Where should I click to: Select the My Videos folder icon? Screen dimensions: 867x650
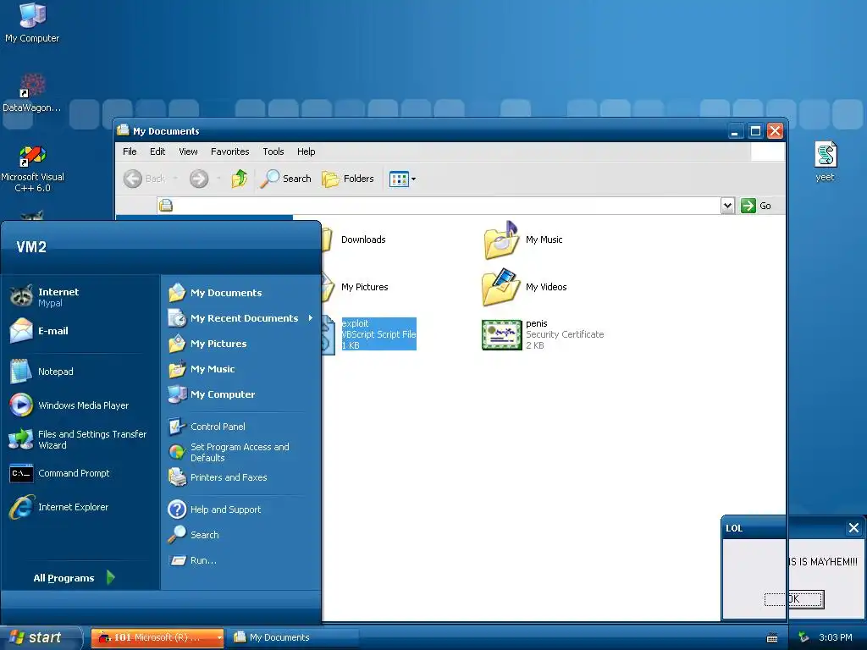(501, 287)
